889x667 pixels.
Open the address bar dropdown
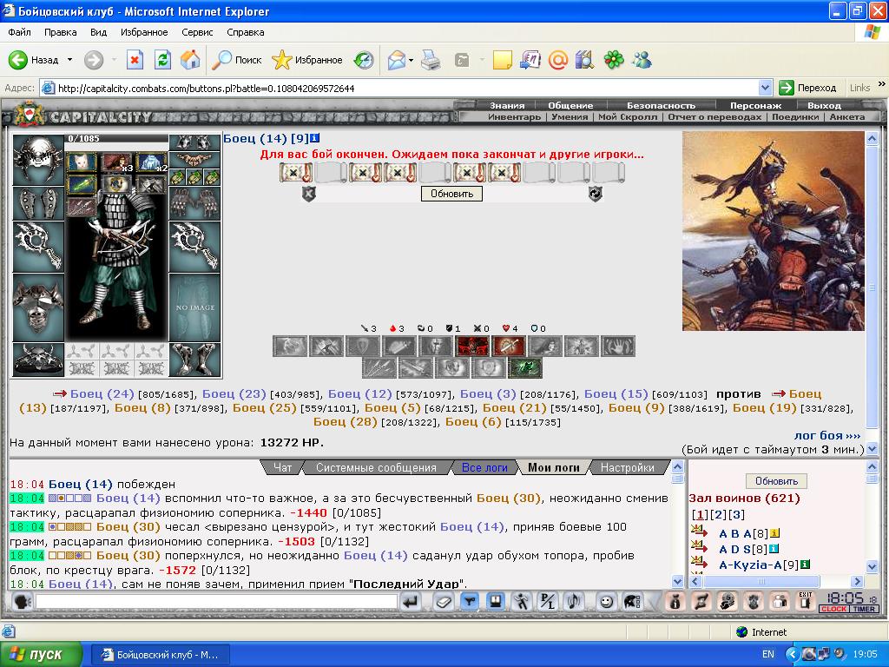click(x=766, y=88)
